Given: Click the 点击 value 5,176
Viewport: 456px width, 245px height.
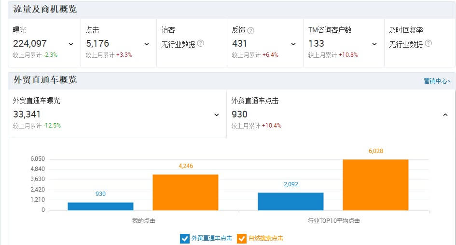Looking at the screenshot, I should 97,43.
